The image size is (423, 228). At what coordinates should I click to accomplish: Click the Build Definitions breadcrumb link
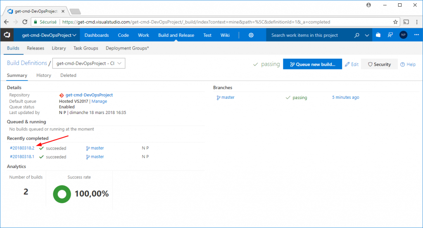tap(27, 63)
